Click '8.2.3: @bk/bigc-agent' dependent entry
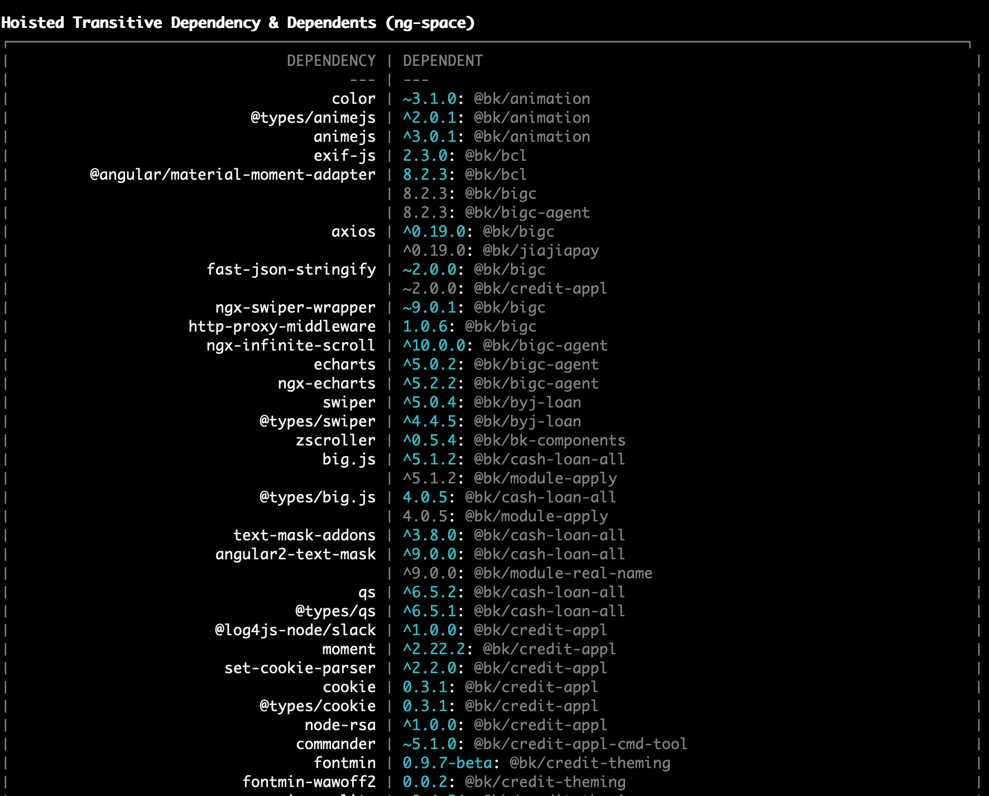 click(x=496, y=213)
